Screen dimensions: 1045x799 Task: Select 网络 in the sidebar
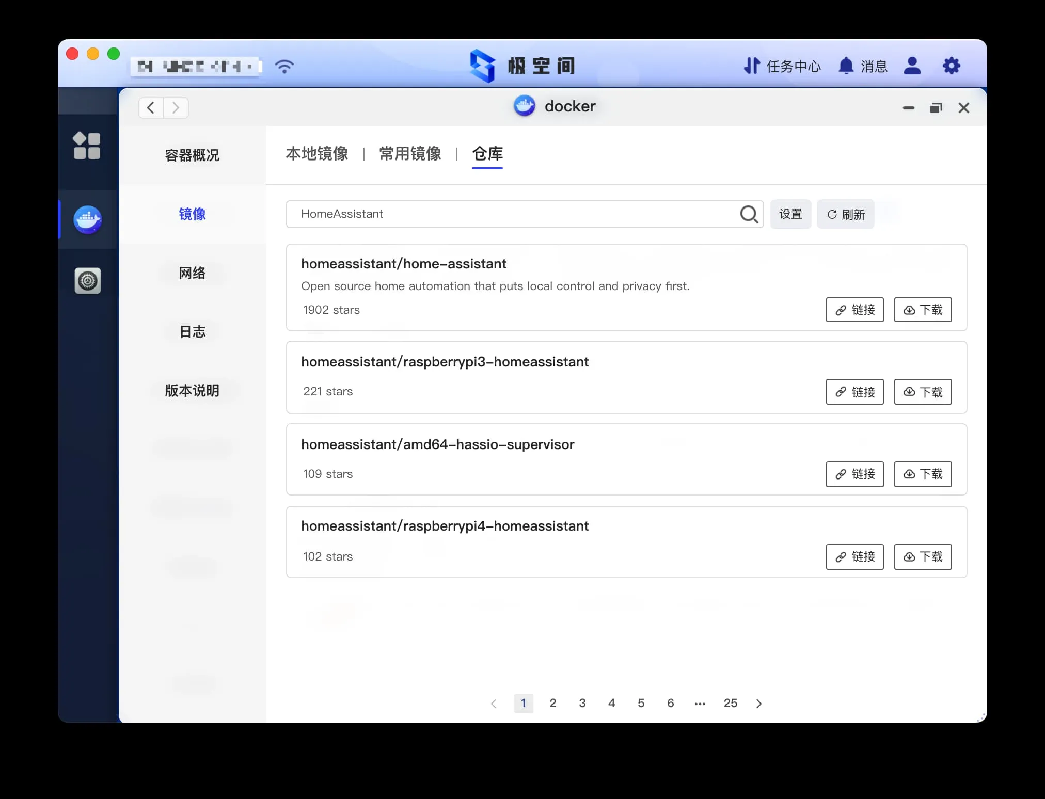(x=192, y=273)
